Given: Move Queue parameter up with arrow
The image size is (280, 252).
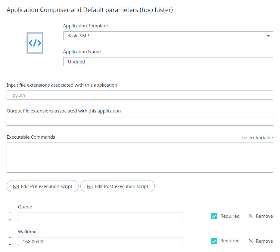Looking at the screenshot, I should coord(10,213).
